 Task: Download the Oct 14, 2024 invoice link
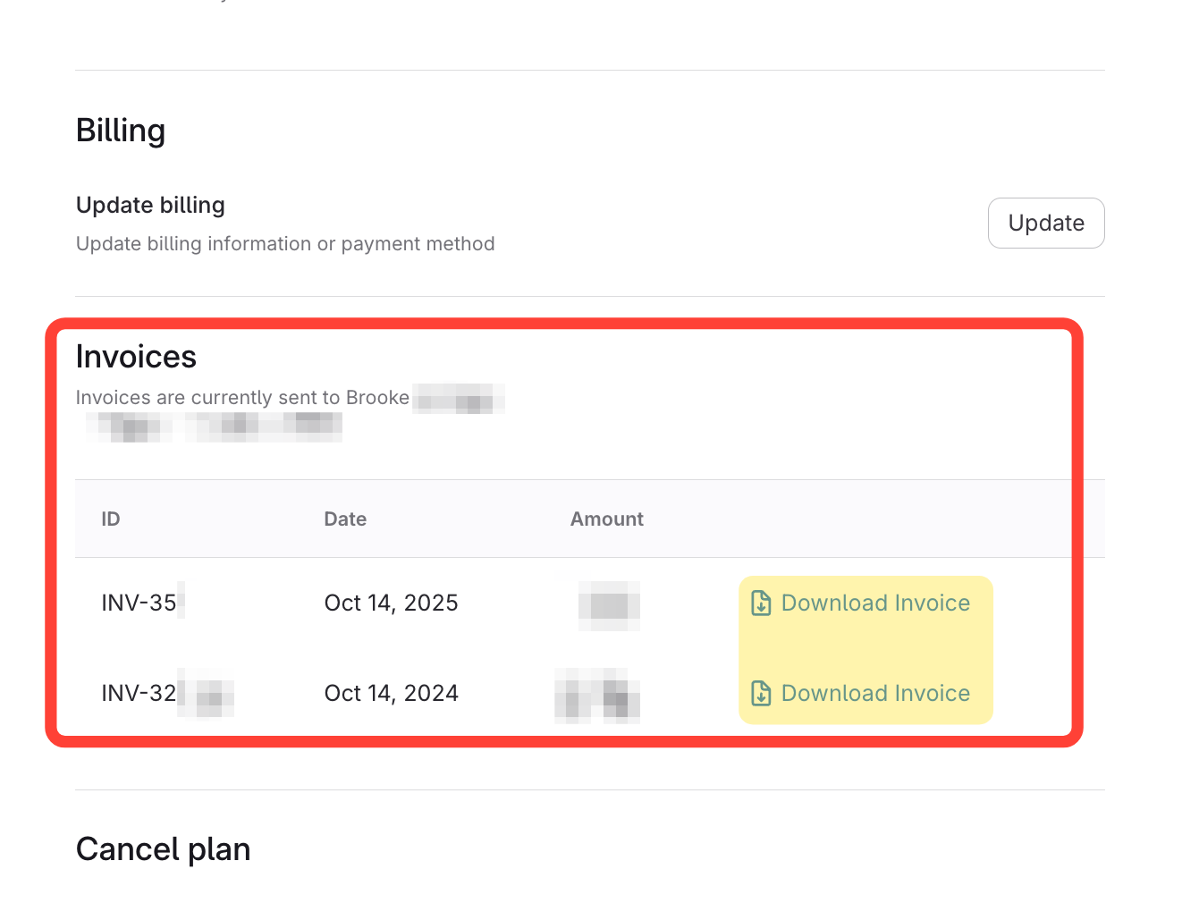874,694
